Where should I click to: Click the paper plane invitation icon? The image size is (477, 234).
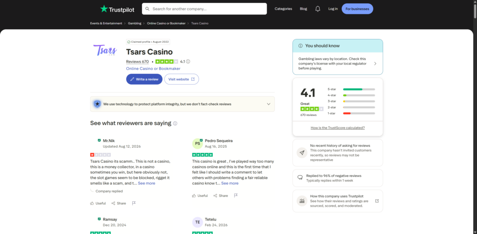tap(302, 153)
